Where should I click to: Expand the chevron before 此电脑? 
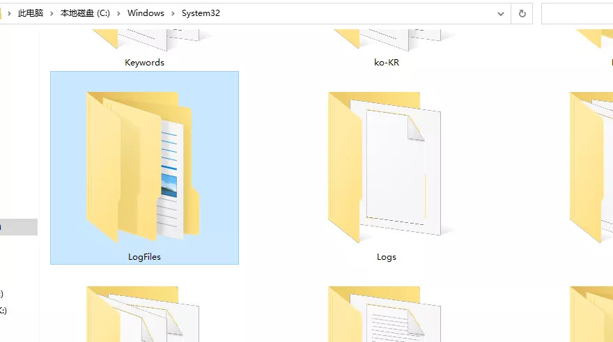(x=9, y=14)
